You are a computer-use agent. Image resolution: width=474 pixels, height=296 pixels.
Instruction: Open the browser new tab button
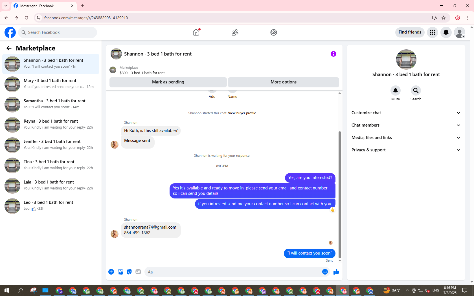click(x=82, y=6)
